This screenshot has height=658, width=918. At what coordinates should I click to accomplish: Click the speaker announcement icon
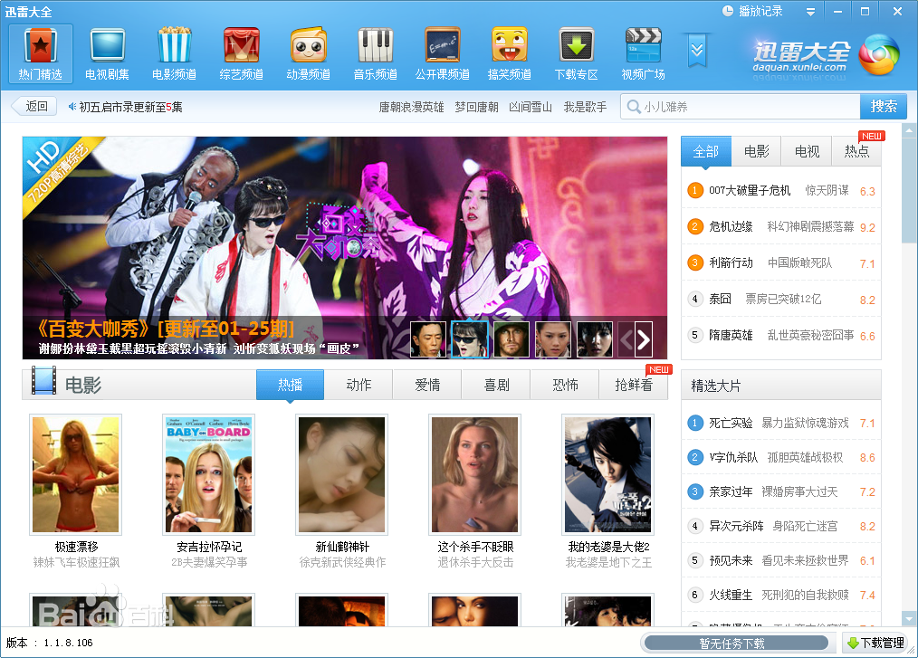click(x=72, y=107)
